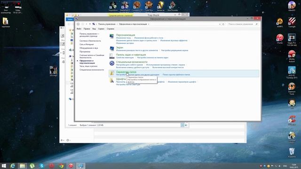Expand chevron after Оформление и персонализация breadcrumb

149,24
